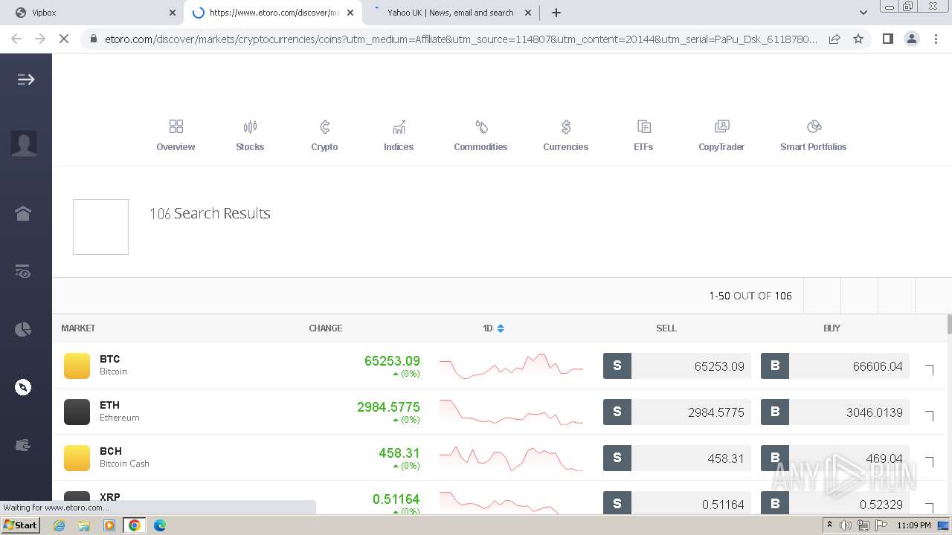Click the BTC sell button at 65253.09
This screenshot has height=535, width=952.
click(x=677, y=366)
